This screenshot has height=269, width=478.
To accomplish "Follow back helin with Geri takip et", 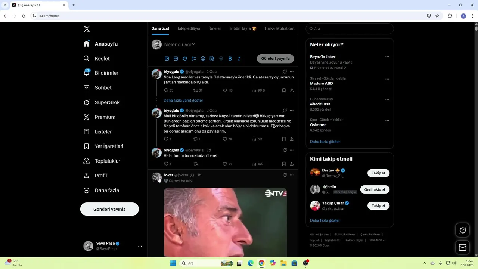I will click(375, 189).
